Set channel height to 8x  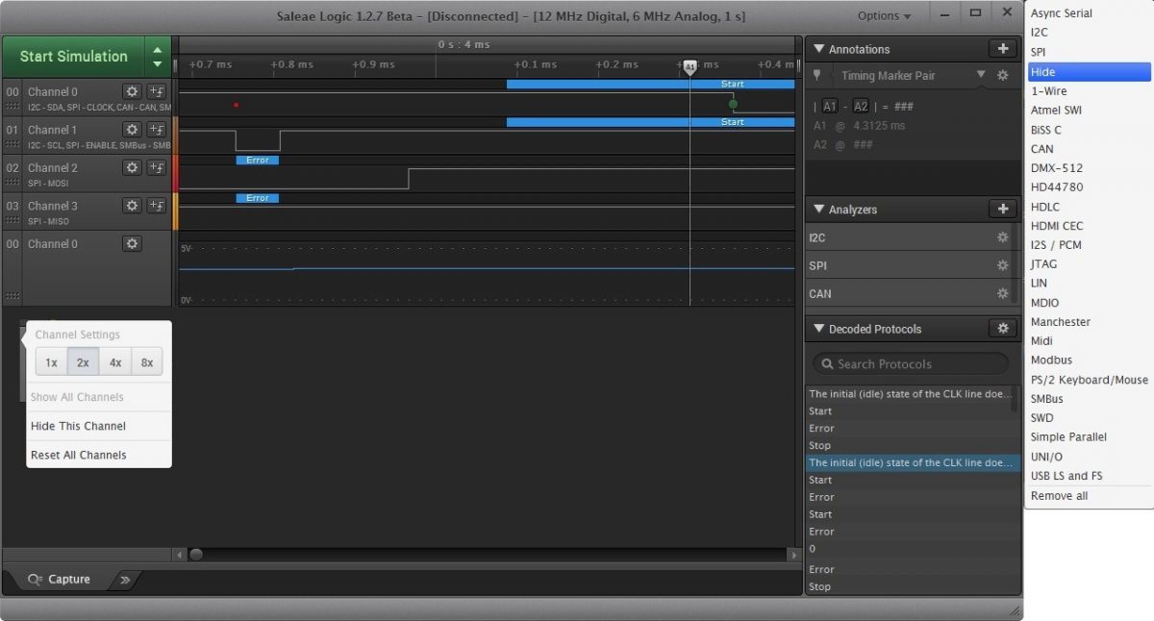pyautogui.click(x=147, y=362)
